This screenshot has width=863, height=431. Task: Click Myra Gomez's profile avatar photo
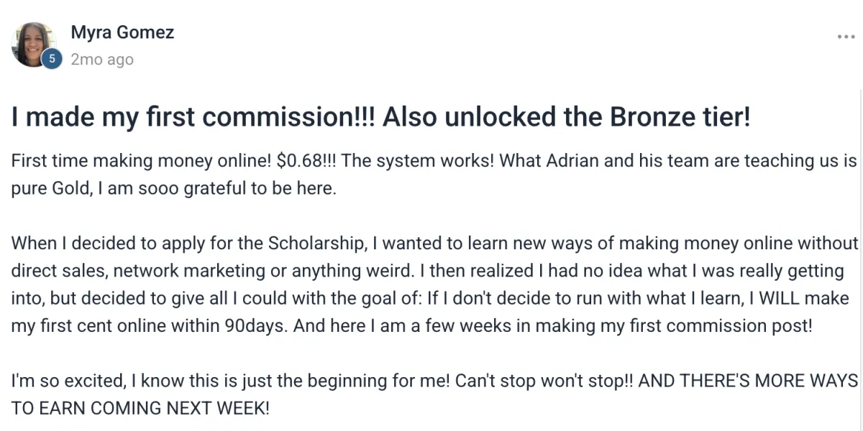[x=34, y=45]
